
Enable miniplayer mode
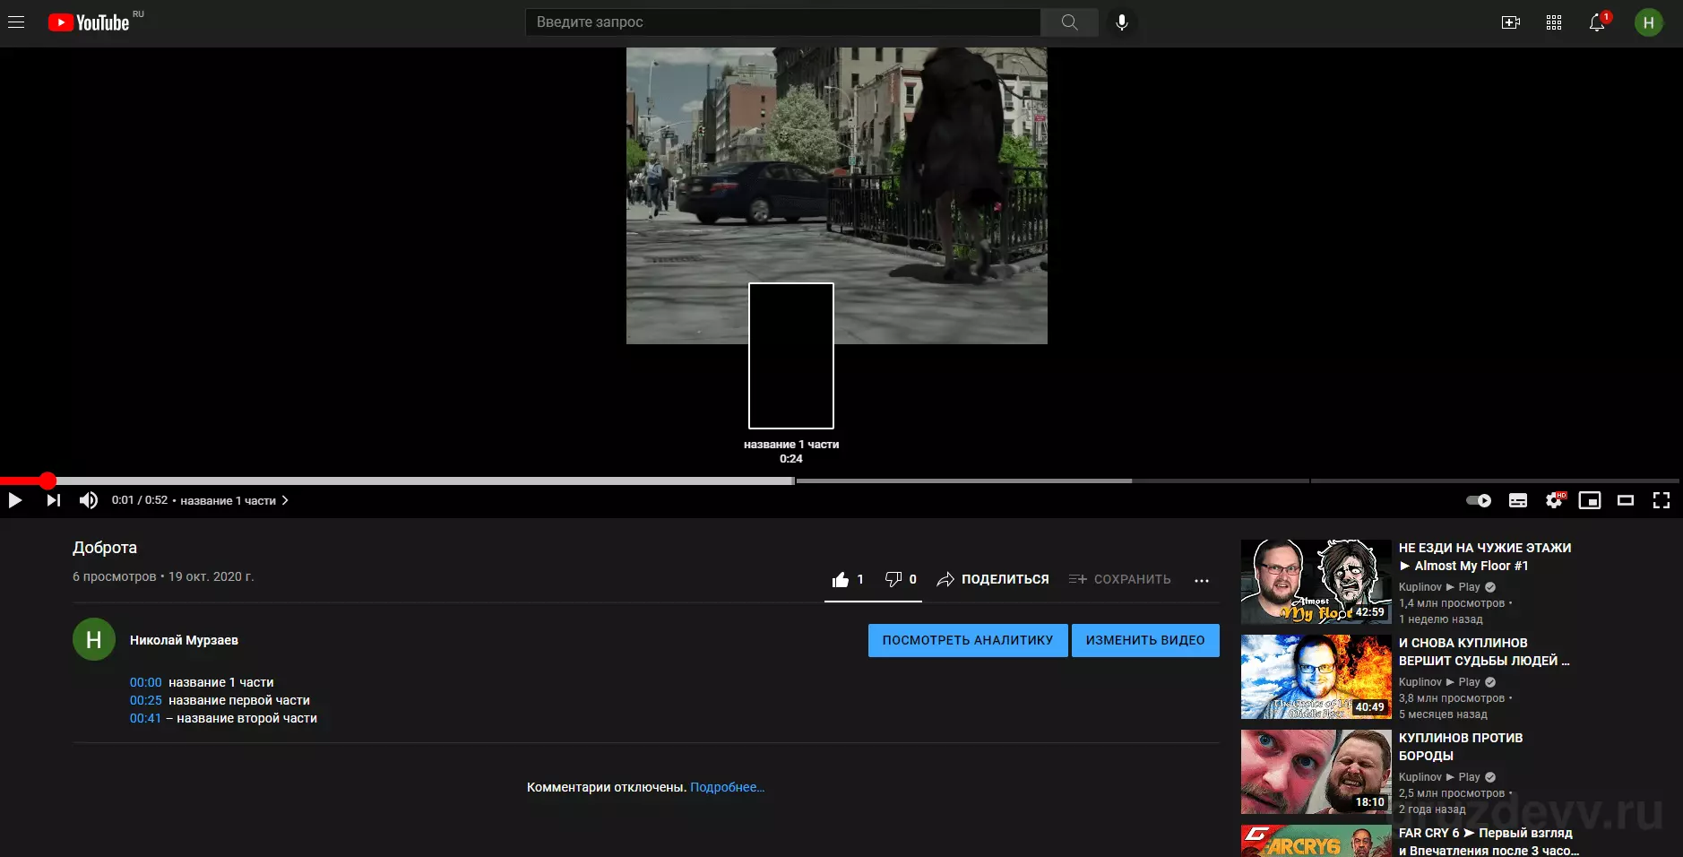coord(1590,500)
